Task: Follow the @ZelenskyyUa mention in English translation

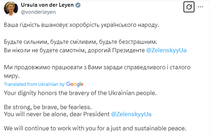Action: tap(131, 114)
